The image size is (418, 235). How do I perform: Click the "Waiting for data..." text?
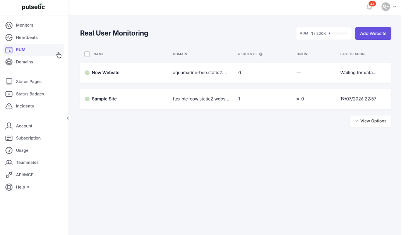tap(358, 73)
